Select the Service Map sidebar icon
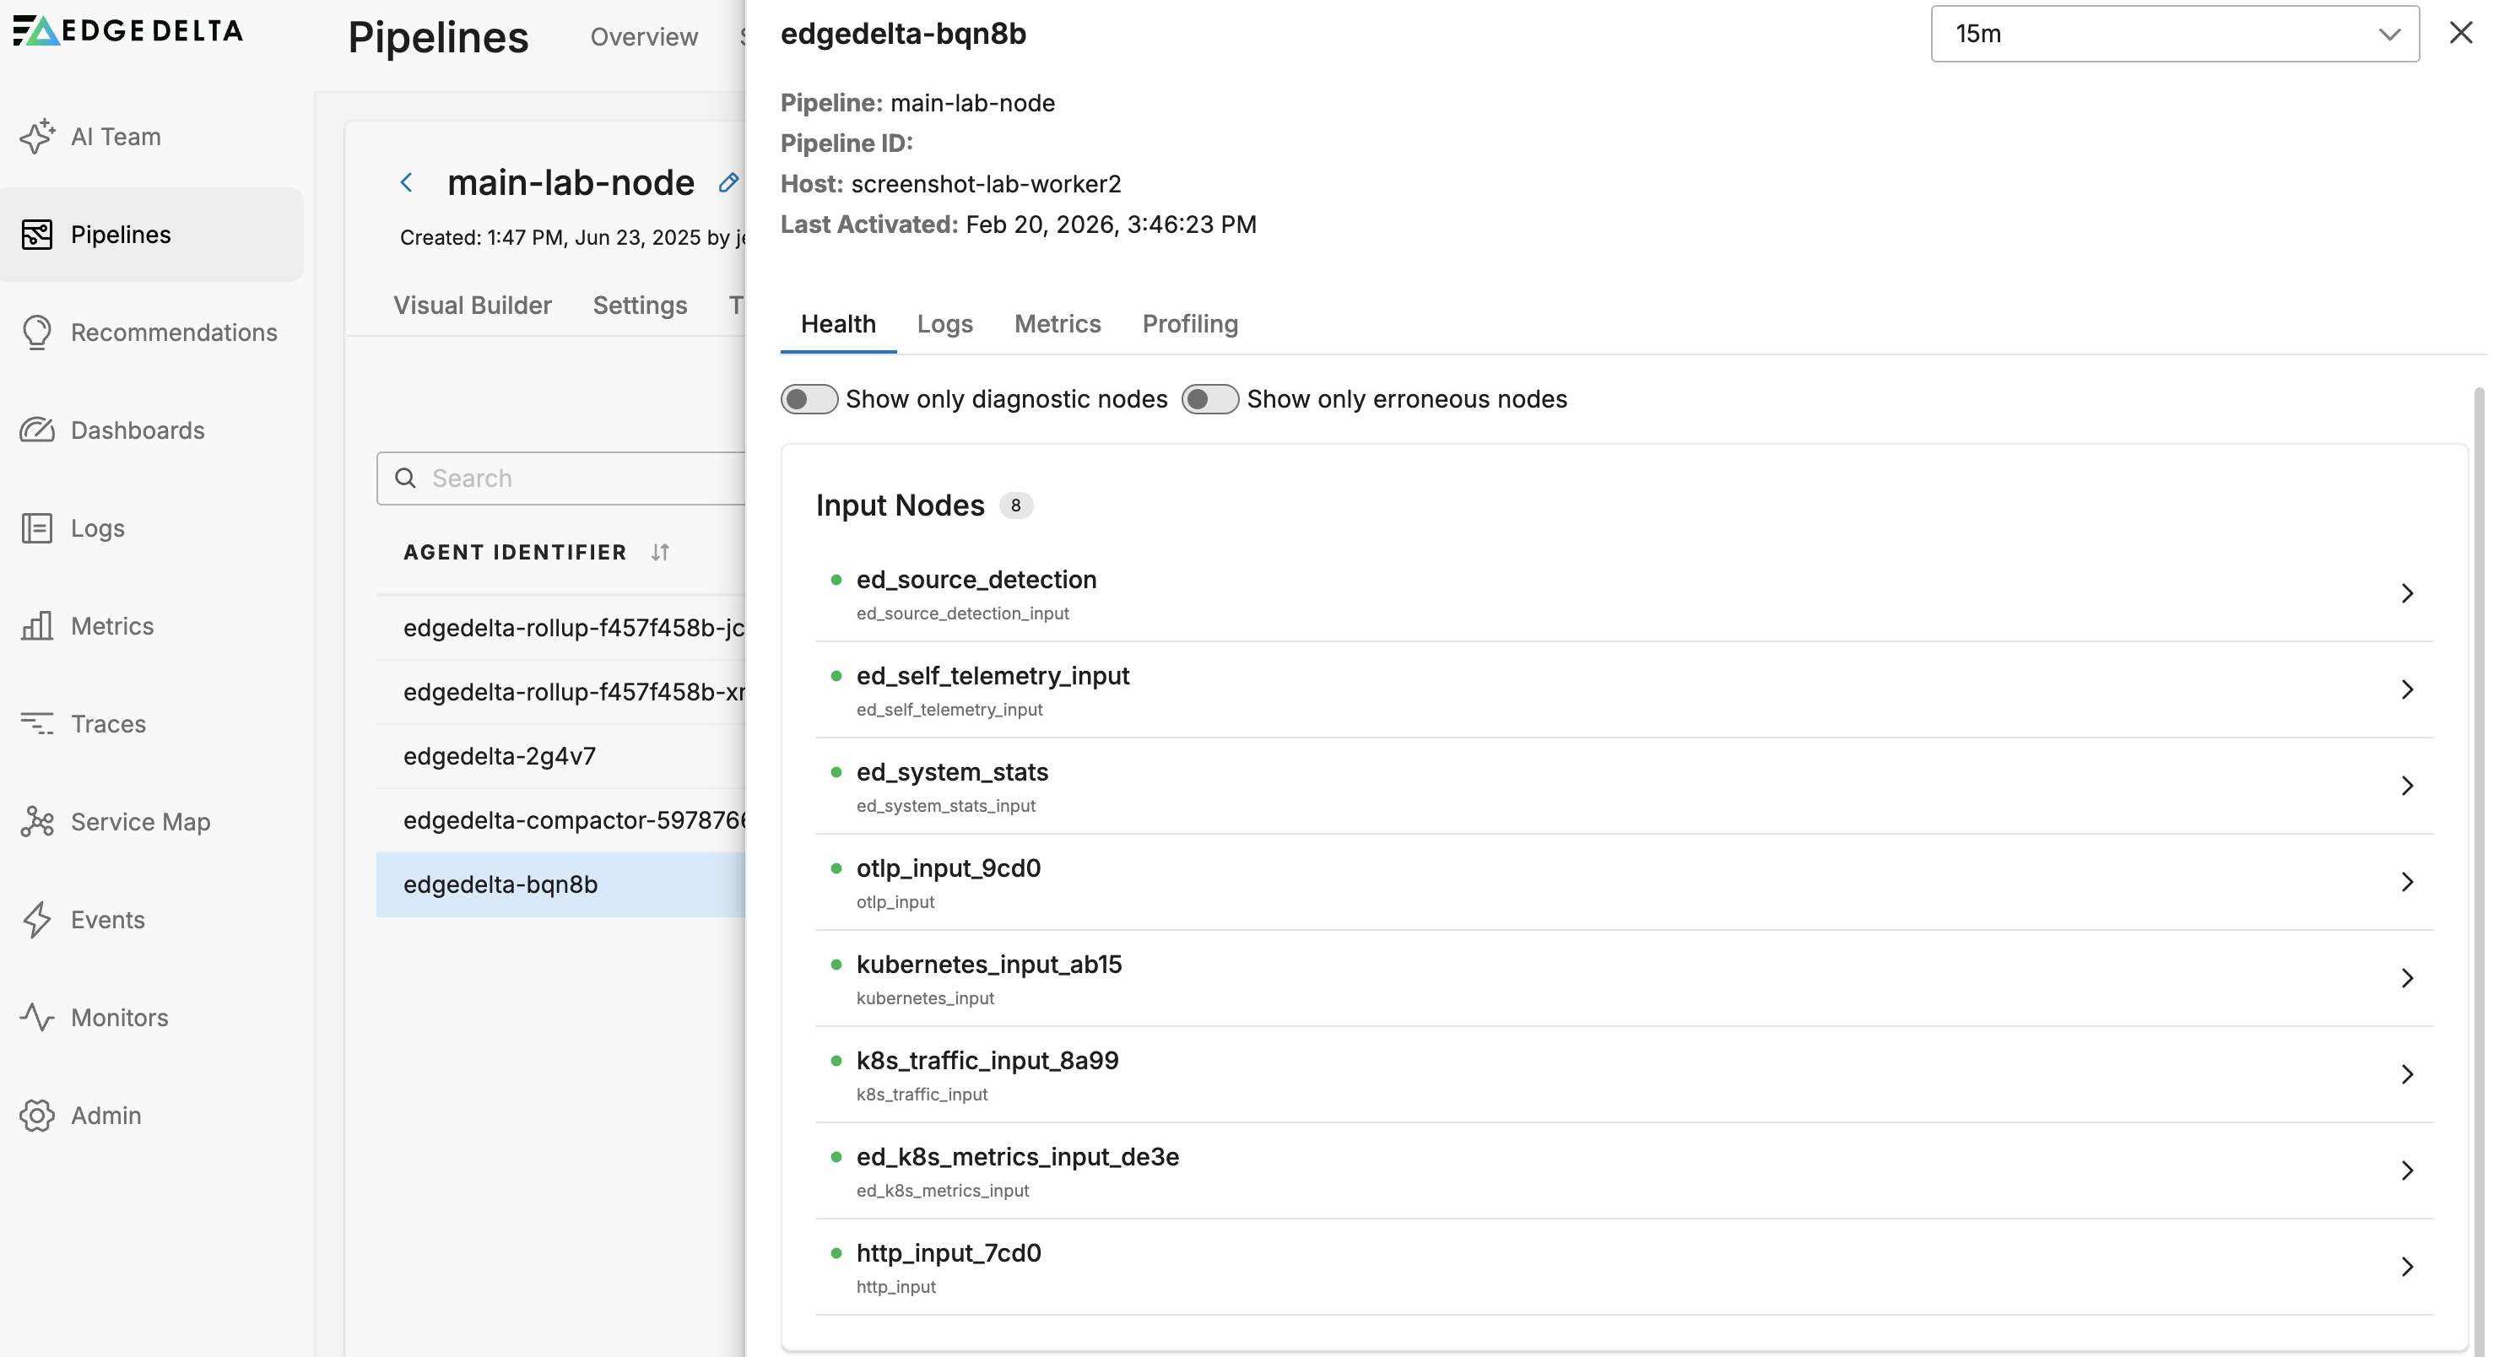This screenshot has height=1357, width=2510. (x=37, y=821)
